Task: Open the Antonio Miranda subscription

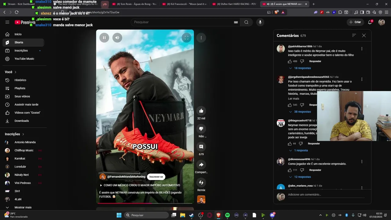Action: pyautogui.click(x=23, y=142)
